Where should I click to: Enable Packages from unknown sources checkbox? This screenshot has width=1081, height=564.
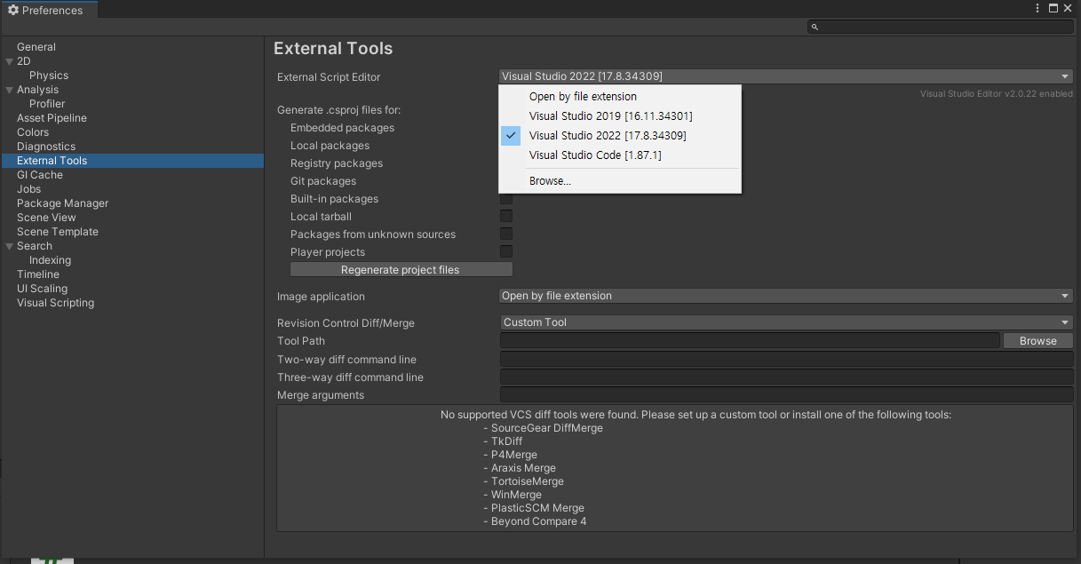505,234
